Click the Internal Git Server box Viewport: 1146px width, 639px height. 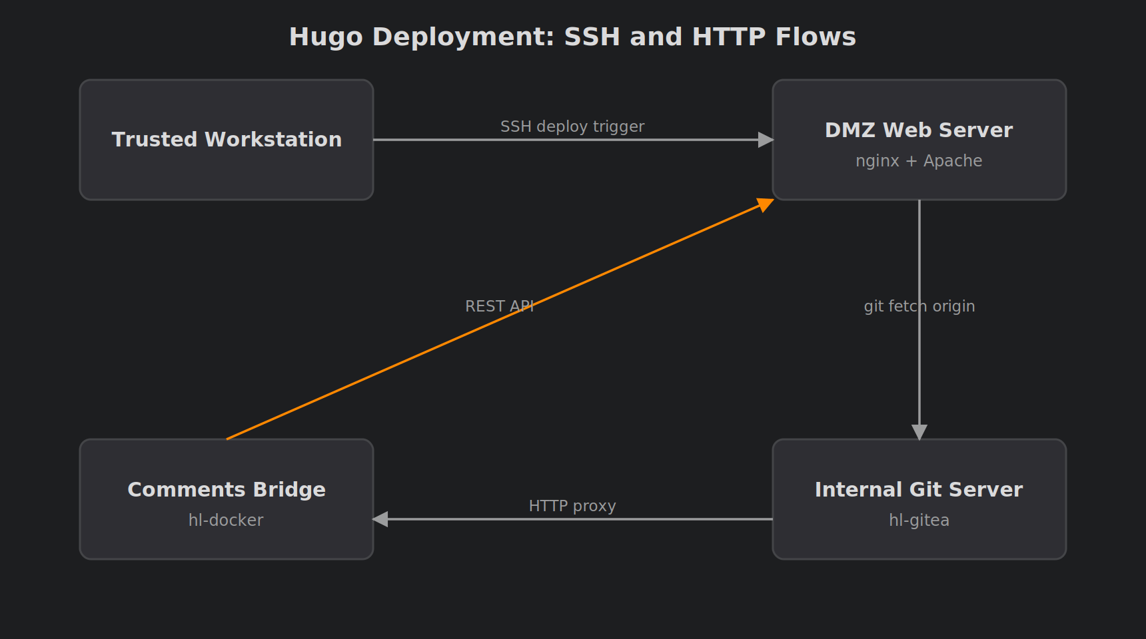(x=919, y=499)
